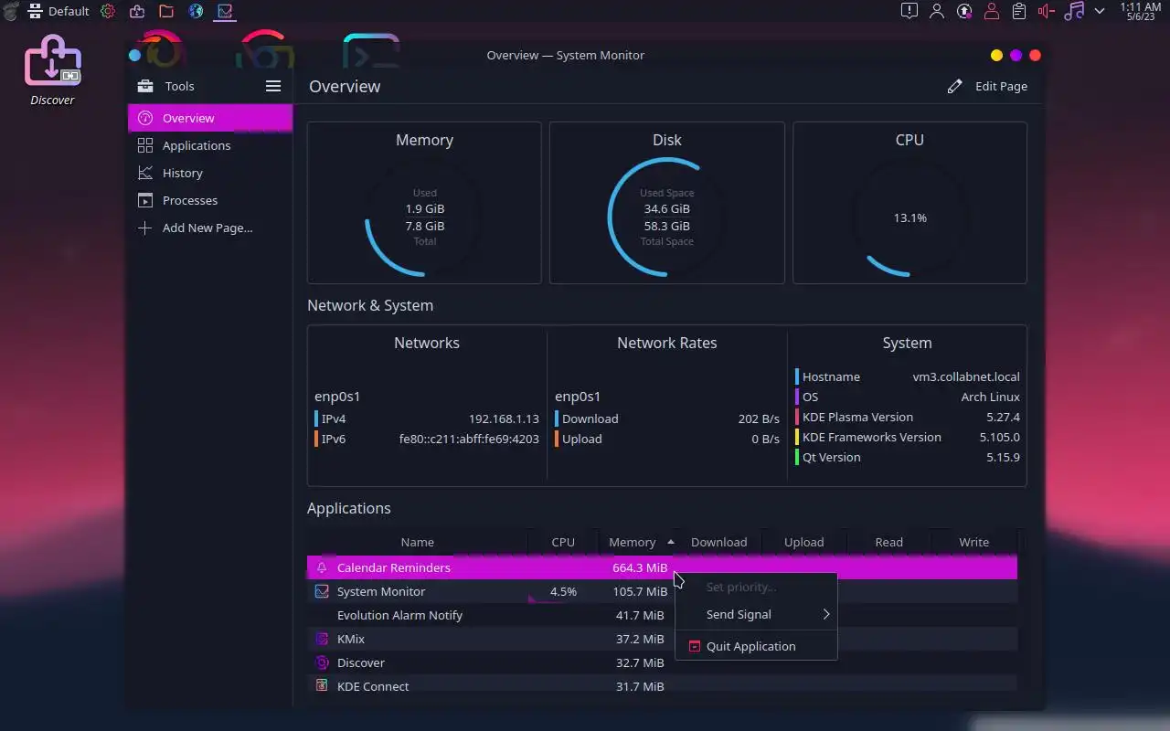This screenshot has height=731, width=1170.
Task: Click the KDE Connect application icon
Action: 322,686
